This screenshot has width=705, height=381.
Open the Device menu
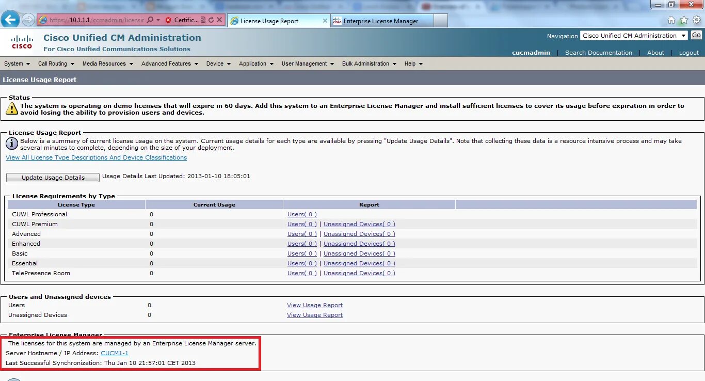point(218,63)
